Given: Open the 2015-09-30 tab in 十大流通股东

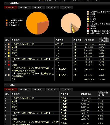Looking at the screenshot, I should (x=66, y=7).
